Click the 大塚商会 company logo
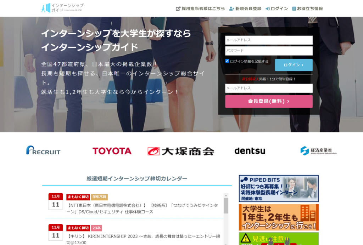The image size is (363, 245). (181, 151)
